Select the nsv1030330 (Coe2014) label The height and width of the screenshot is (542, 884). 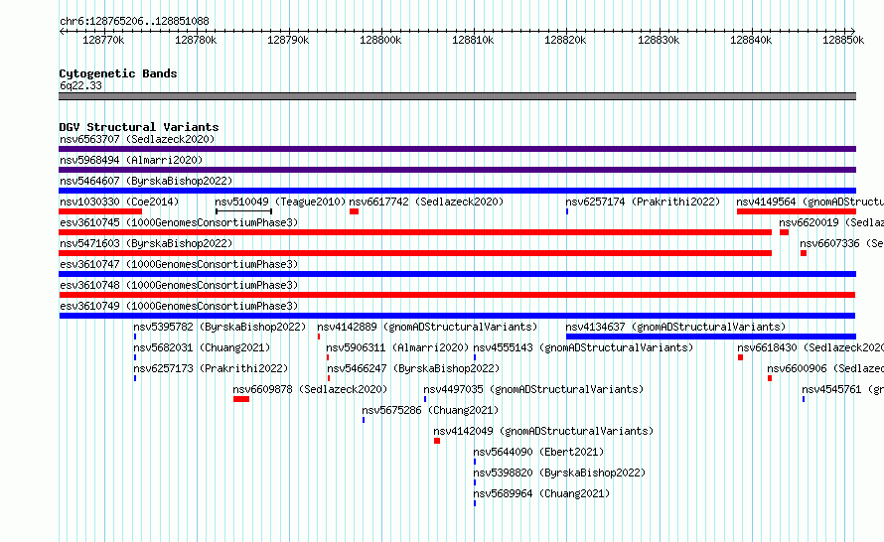click(119, 202)
